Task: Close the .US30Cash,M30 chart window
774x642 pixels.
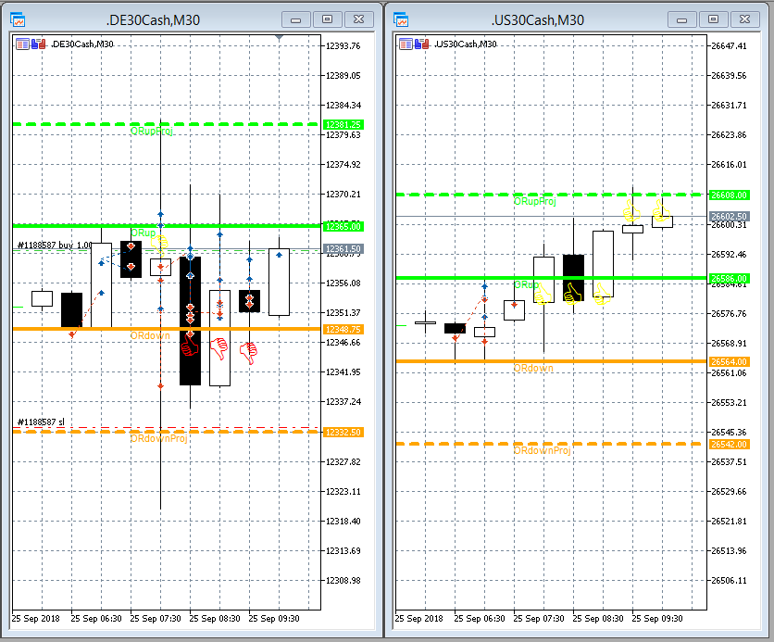Action: (x=745, y=19)
